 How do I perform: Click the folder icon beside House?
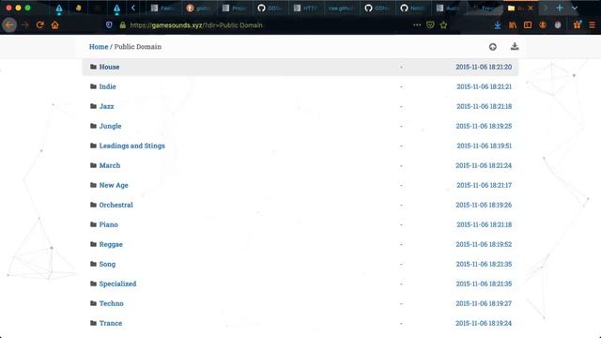tap(93, 67)
